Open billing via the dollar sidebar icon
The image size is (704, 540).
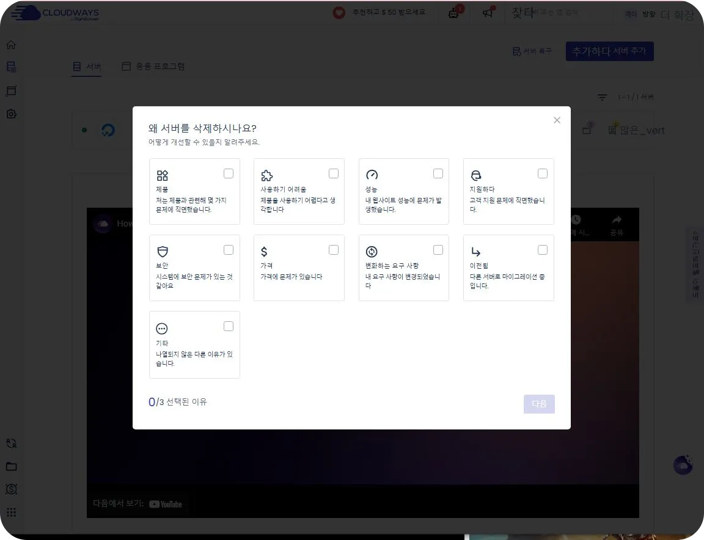(11, 489)
